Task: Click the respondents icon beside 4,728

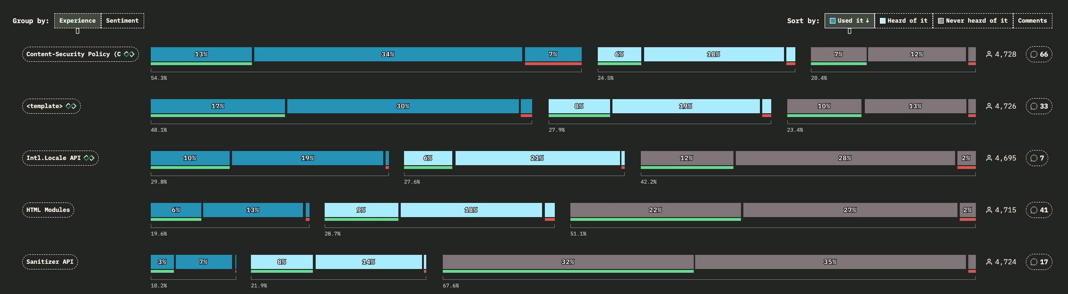Action: tap(989, 54)
